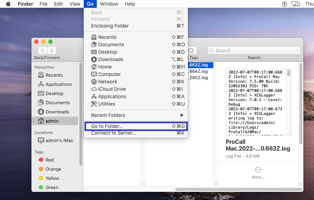Click the admin home icon in sidebar

41,121
